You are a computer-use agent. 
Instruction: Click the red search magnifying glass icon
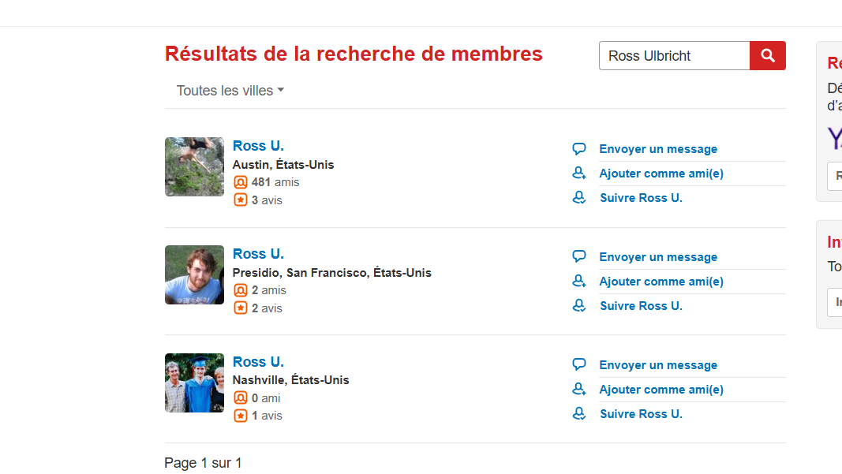(766, 55)
